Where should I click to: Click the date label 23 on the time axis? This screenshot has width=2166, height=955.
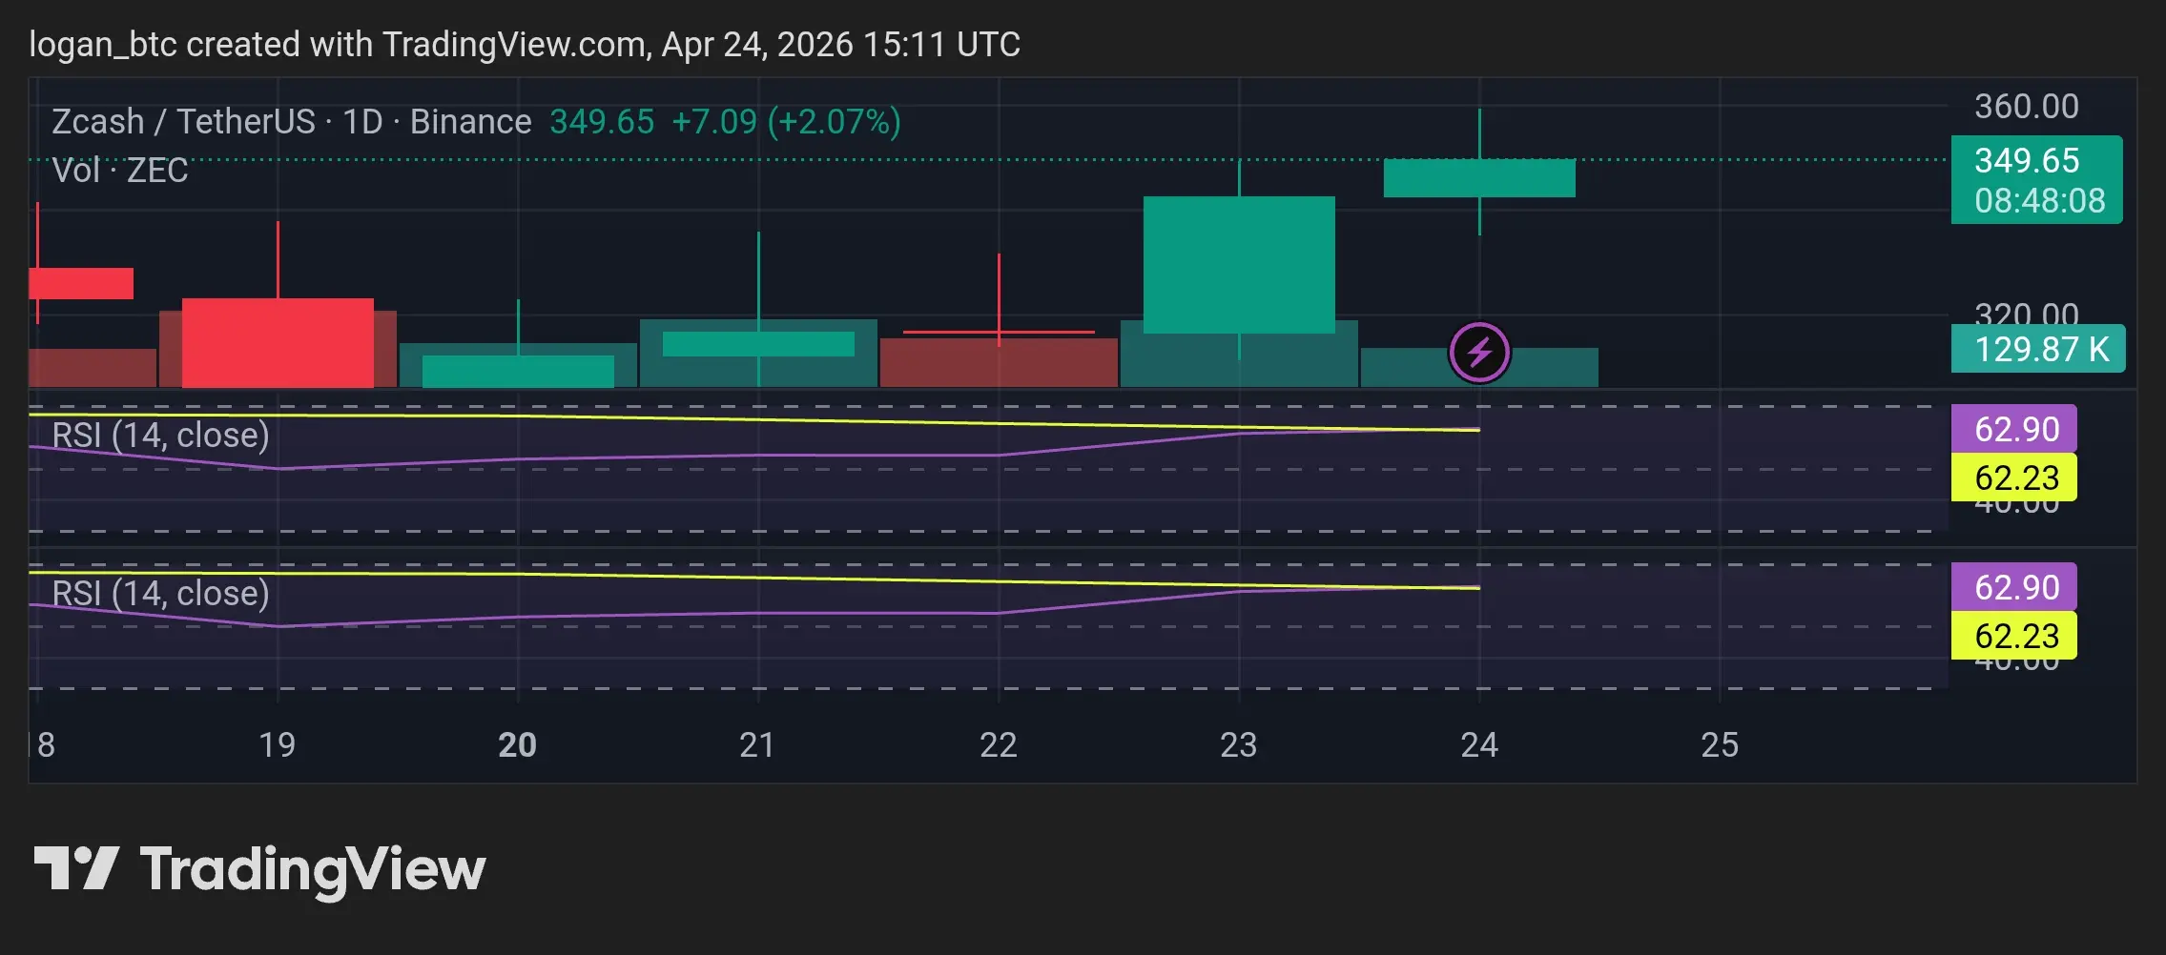point(1239,744)
